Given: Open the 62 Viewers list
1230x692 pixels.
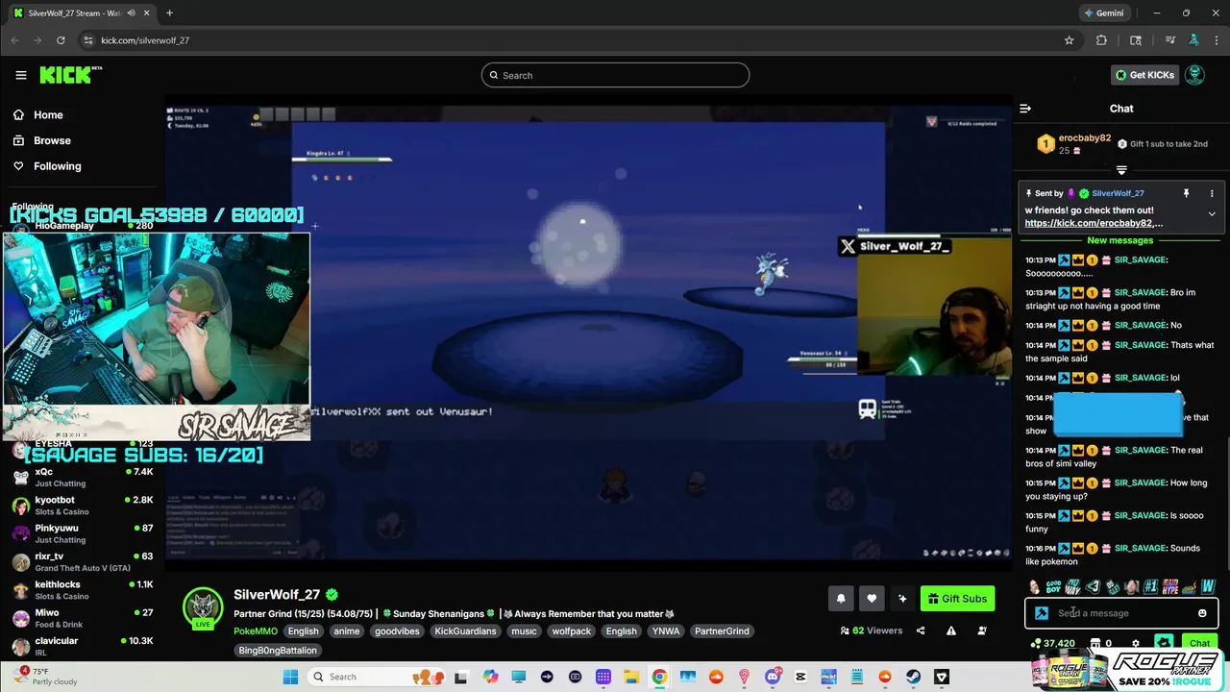Looking at the screenshot, I should (872, 630).
